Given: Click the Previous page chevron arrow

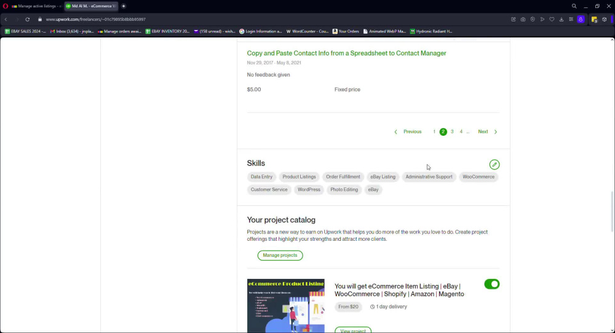Looking at the screenshot, I should pos(395,132).
